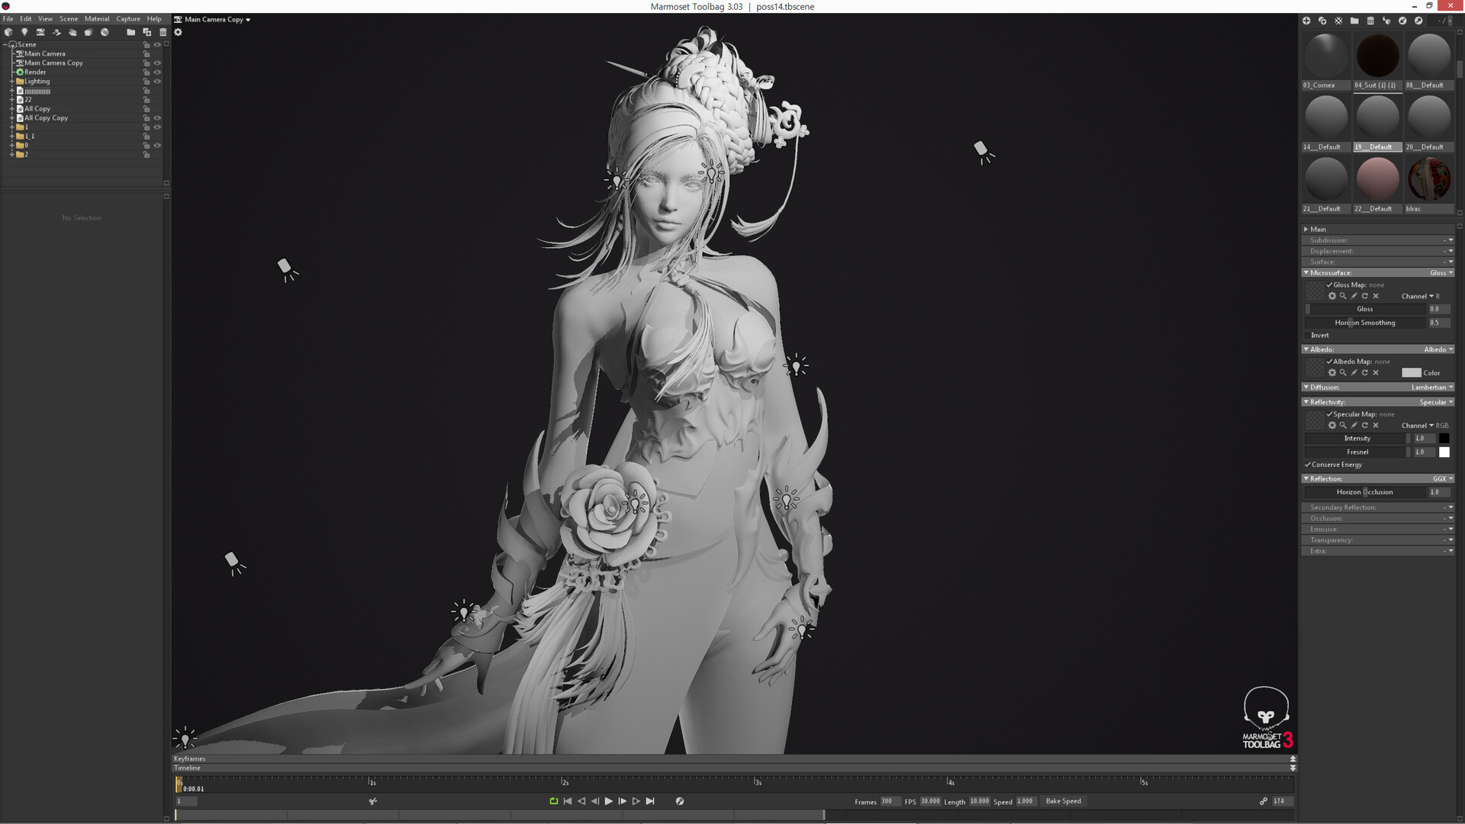Viewport: 1465px width, 824px height.
Task: Click the white Fresnel color swatch
Action: 1444,452
